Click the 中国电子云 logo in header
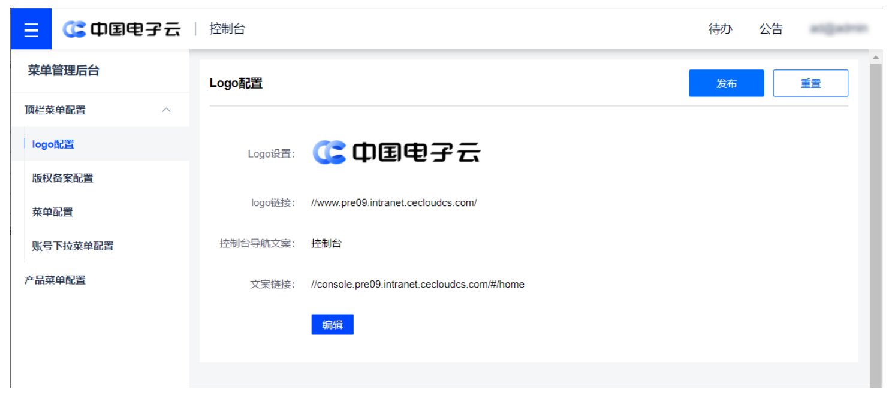Image resolution: width=892 pixels, height=399 pixels. 122,29
